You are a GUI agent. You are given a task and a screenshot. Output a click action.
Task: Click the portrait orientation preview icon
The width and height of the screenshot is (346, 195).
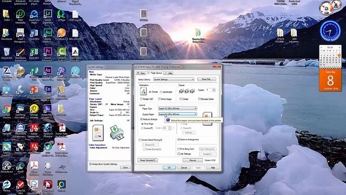[143, 91]
